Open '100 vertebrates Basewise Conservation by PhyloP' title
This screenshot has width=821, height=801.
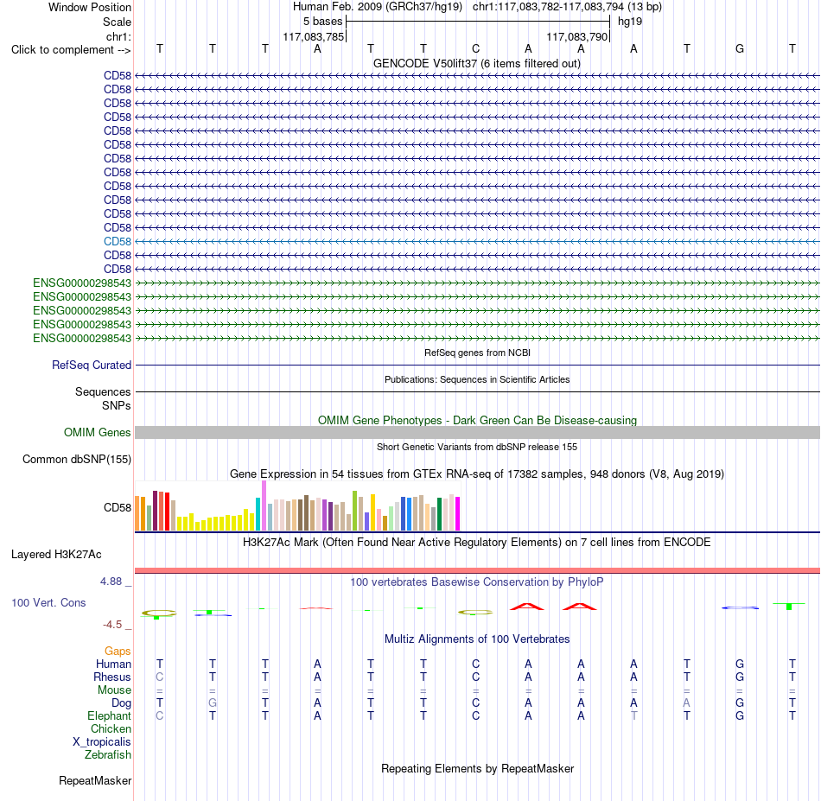476,582
